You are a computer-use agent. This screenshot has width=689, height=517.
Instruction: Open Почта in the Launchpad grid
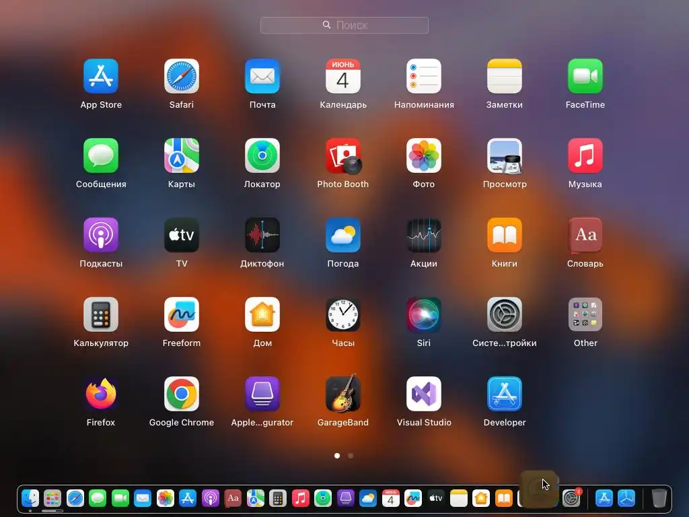pyautogui.click(x=262, y=76)
